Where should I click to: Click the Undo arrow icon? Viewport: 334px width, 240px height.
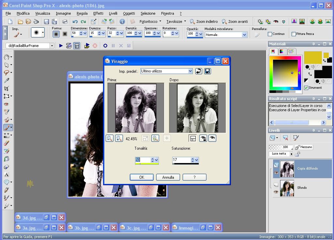tap(75, 22)
